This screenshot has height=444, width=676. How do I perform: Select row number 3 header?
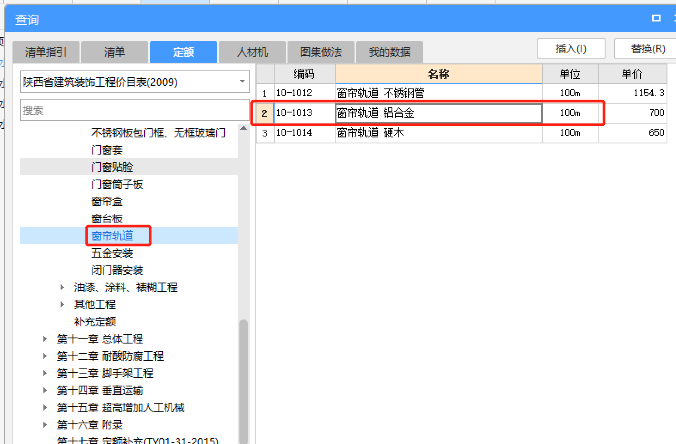(x=265, y=133)
